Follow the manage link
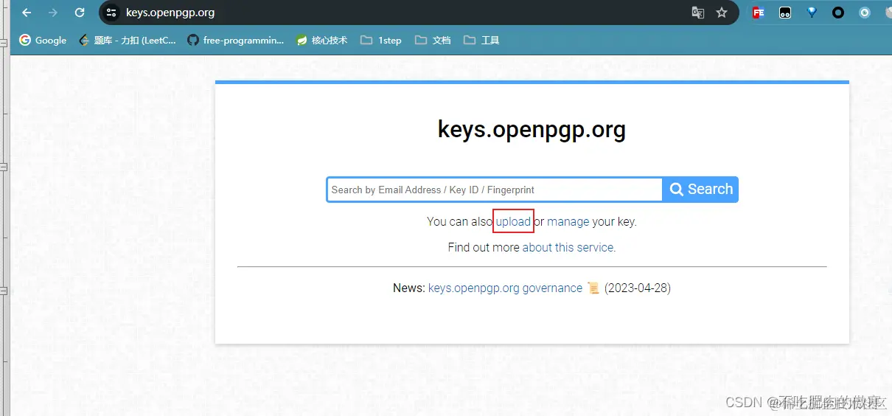Image resolution: width=892 pixels, height=416 pixels. (x=568, y=221)
